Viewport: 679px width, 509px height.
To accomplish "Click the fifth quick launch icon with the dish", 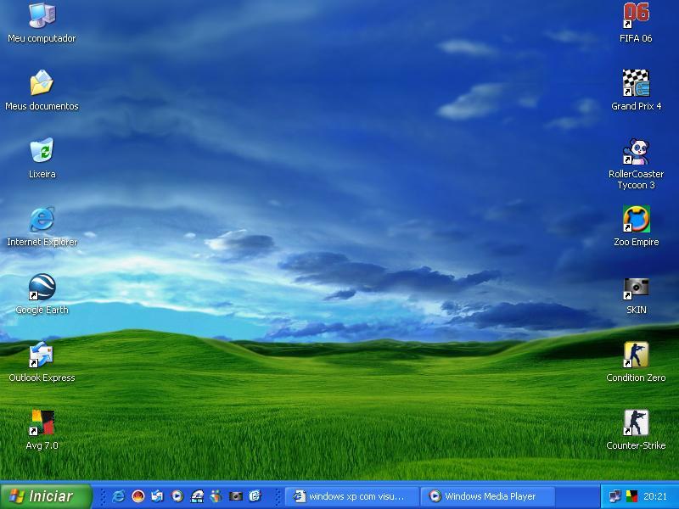I will (x=197, y=496).
